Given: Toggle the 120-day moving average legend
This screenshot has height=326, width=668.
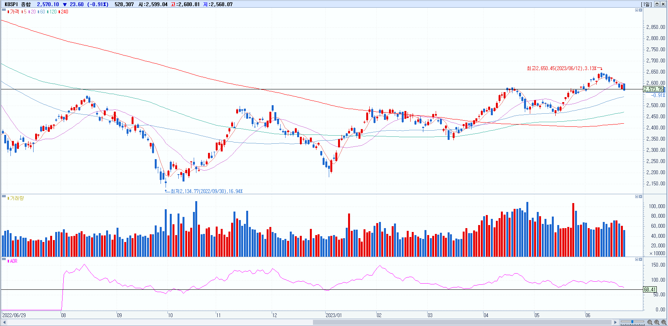Looking at the screenshot, I should [x=52, y=12].
